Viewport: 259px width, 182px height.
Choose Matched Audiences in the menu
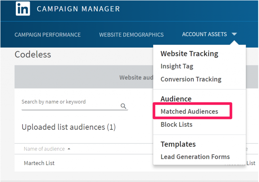coord(189,111)
